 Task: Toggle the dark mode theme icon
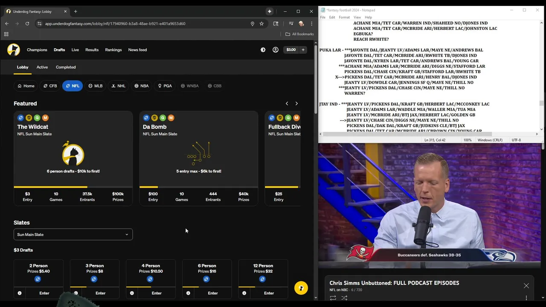(x=263, y=50)
